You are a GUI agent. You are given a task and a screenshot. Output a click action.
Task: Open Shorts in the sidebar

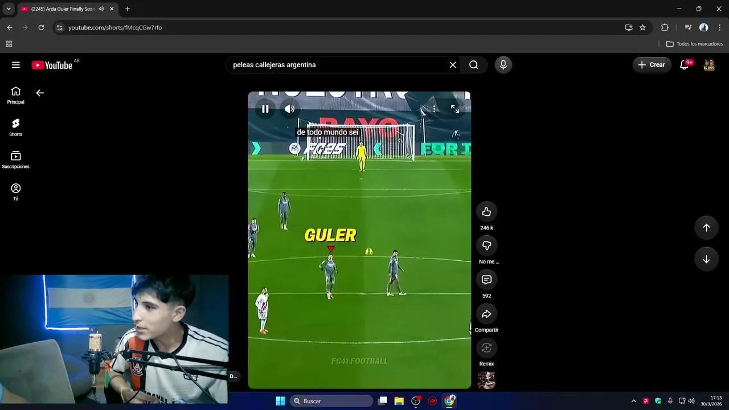click(15, 128)
